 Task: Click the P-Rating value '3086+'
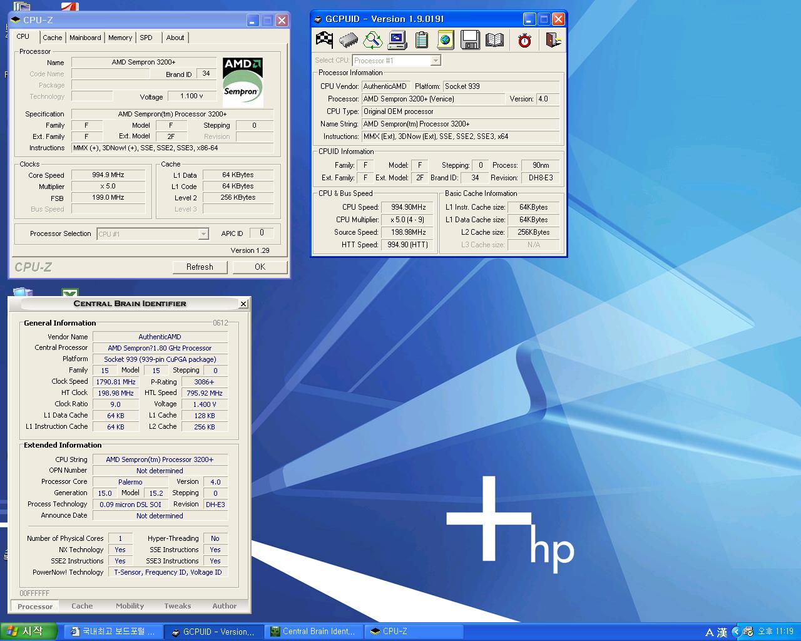pos(204,382)
